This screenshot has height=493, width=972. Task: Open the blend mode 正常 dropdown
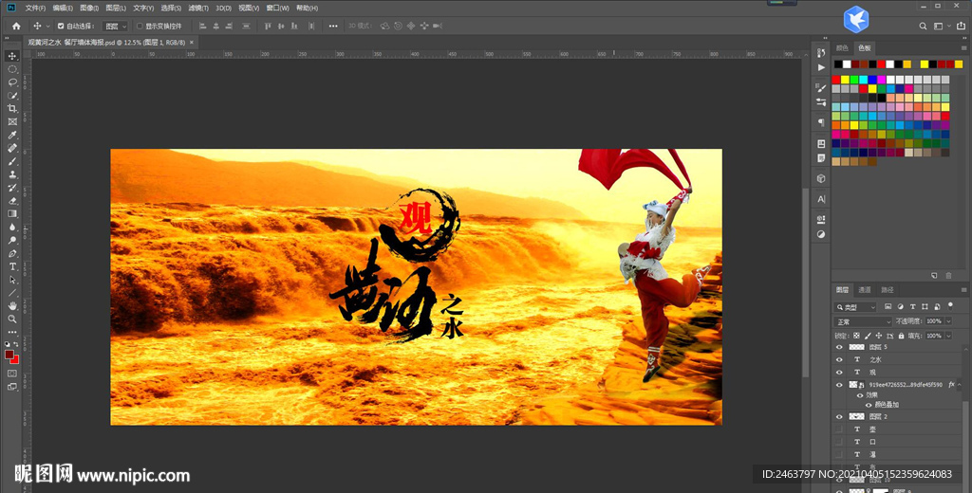pyautogui.click(x=863, y=321)
